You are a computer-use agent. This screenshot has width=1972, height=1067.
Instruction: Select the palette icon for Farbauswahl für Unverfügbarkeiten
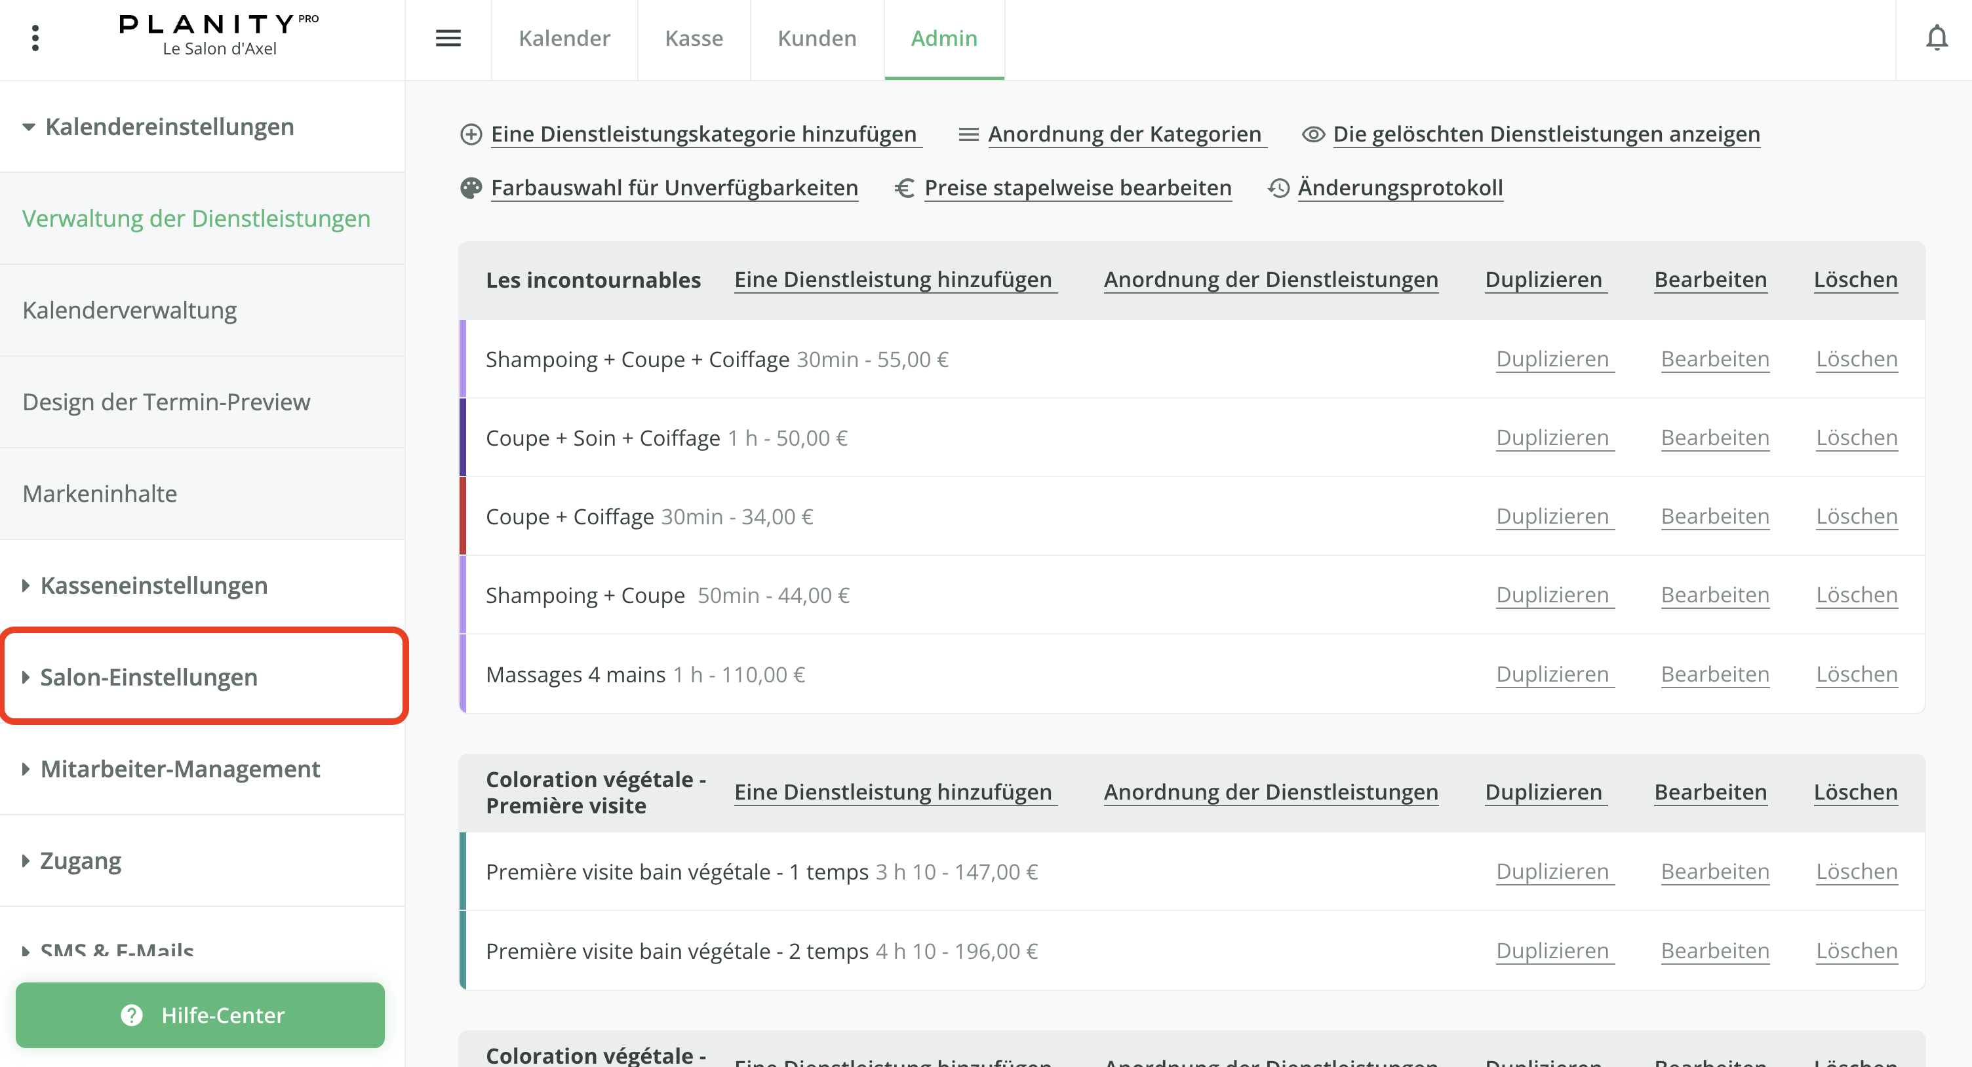click(470, 187)
